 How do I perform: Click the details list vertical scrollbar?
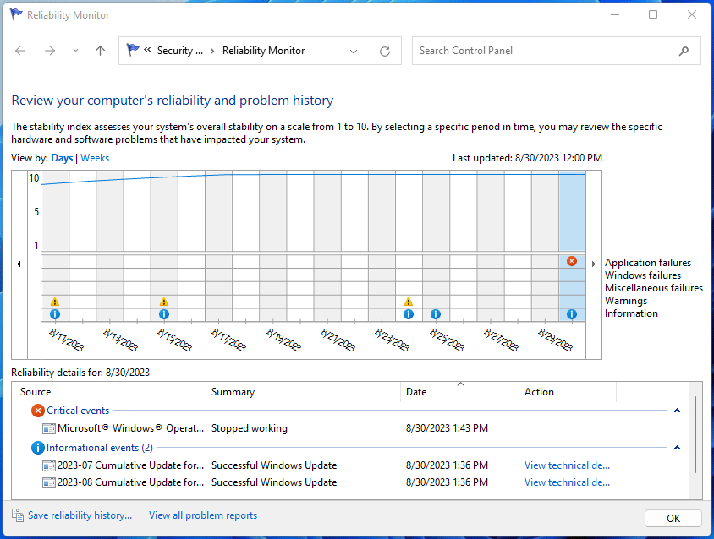tap(695, 434)
